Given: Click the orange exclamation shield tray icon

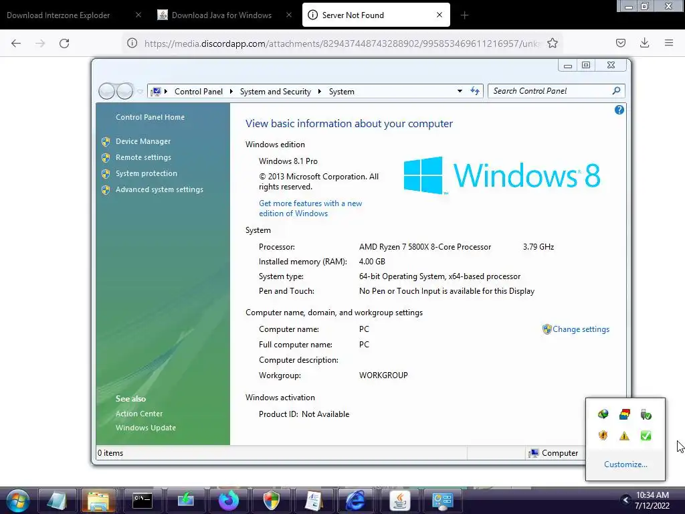Looking at the screenshot, I should click(603, 435).
